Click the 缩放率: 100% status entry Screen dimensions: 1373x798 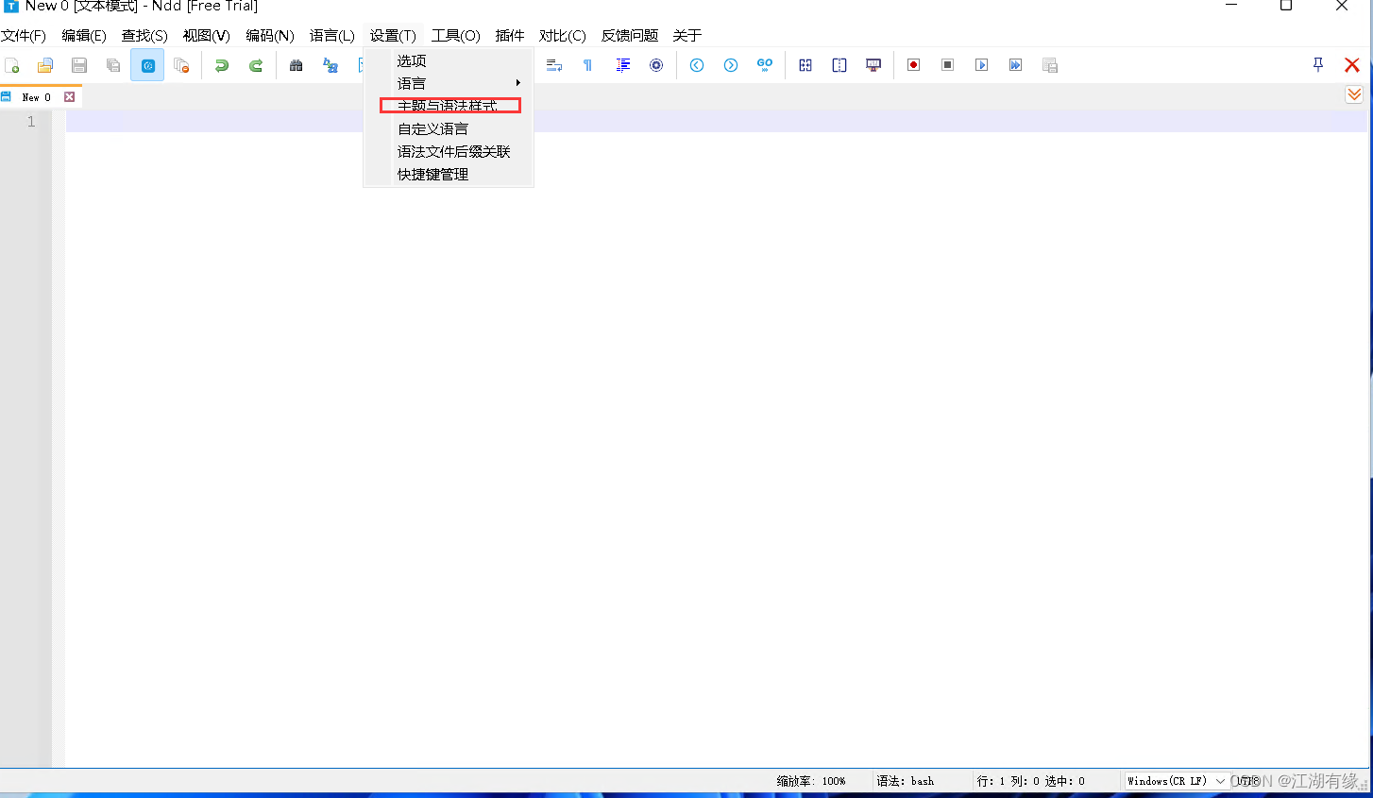point(811,781)
